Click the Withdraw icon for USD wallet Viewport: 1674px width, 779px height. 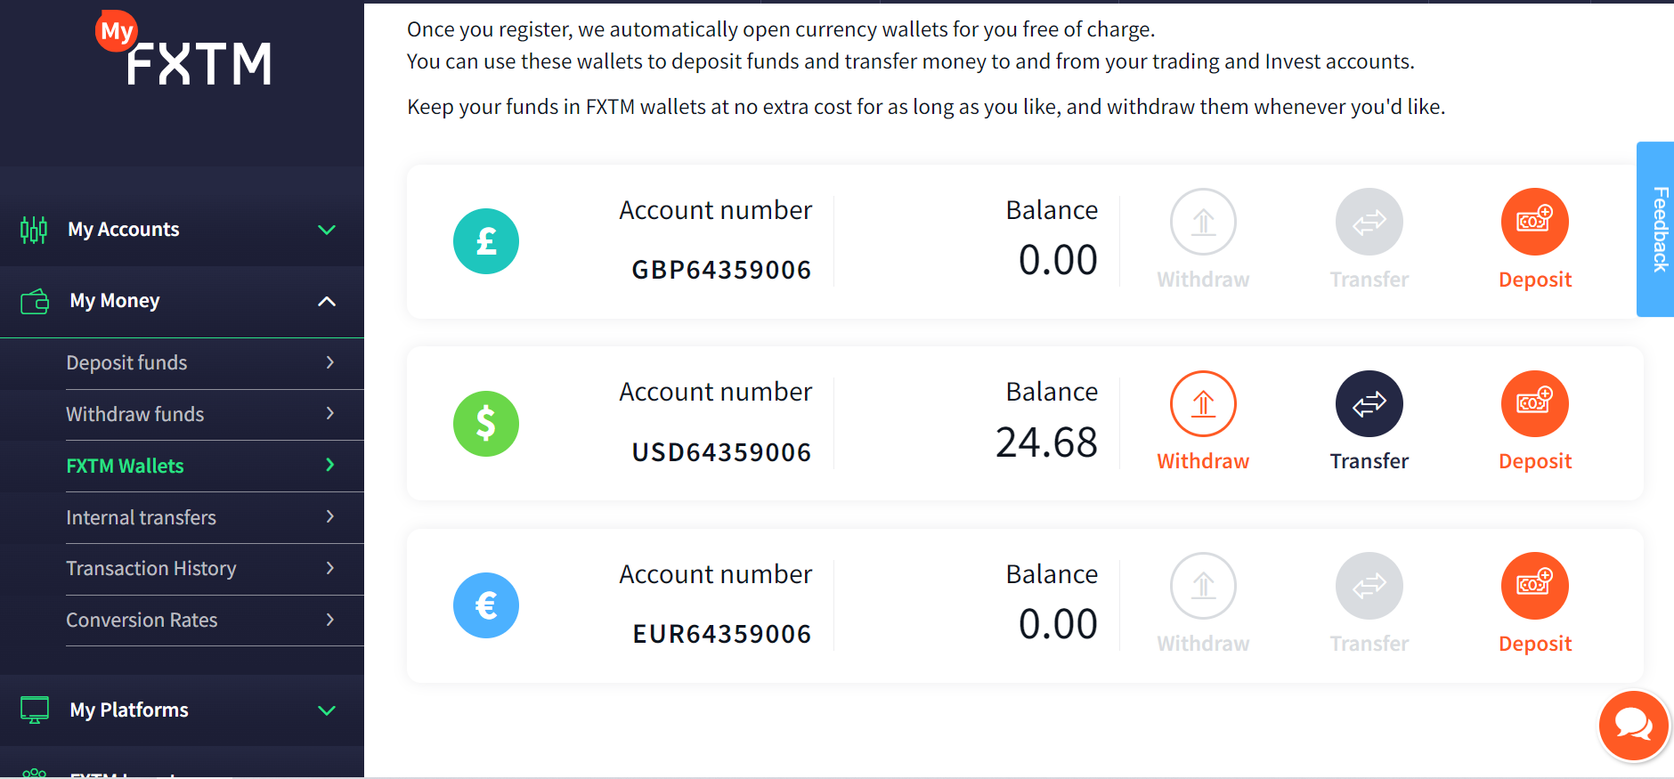pos(1203,404)
